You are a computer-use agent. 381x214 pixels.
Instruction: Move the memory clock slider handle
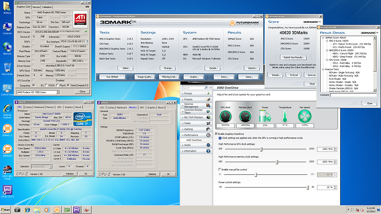[277, 162]
